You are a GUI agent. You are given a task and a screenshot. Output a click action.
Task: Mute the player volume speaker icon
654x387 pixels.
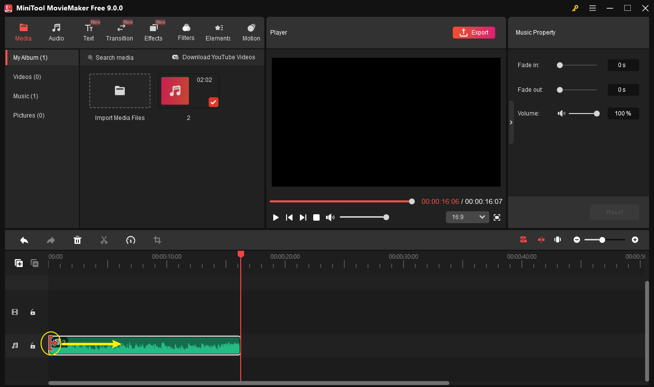[x=330, y=217]
